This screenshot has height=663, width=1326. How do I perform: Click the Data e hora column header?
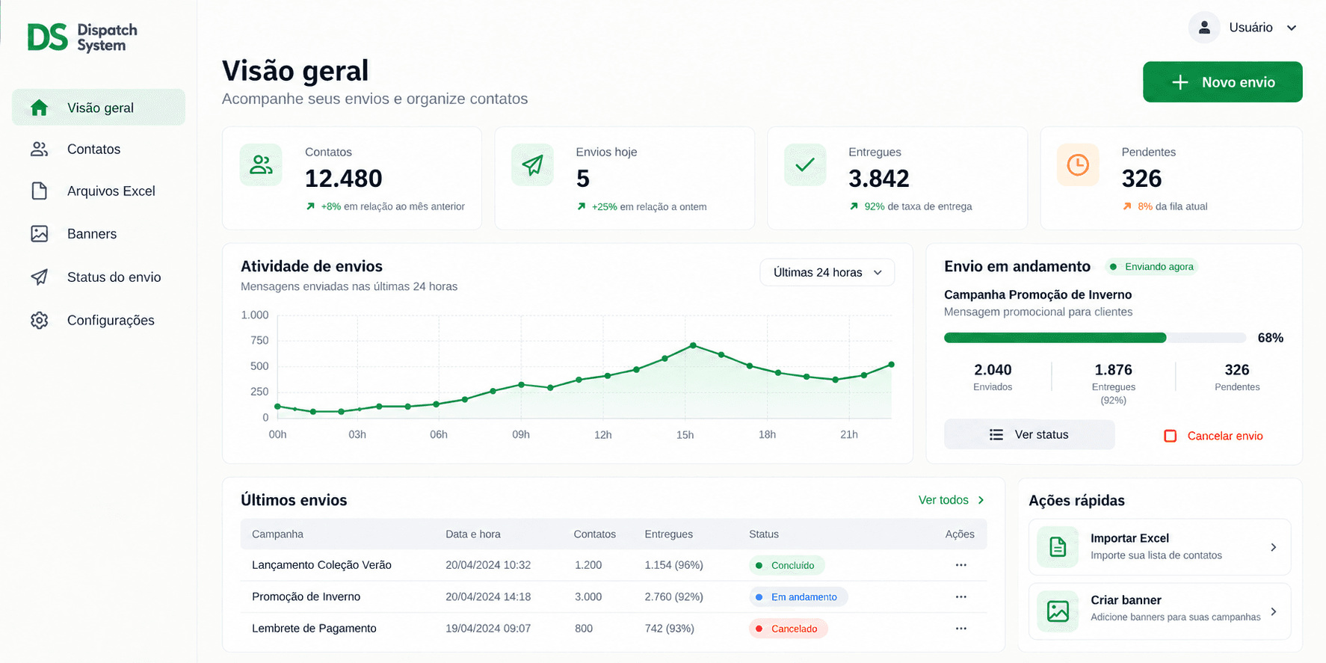tap(473, 534)
